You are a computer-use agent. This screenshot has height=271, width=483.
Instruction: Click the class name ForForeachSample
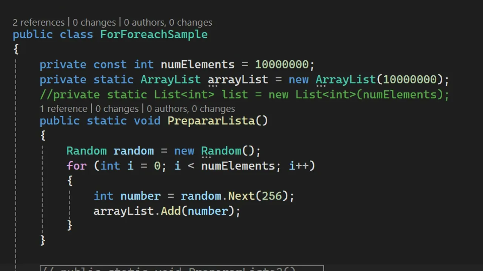[x=154, y=35]
